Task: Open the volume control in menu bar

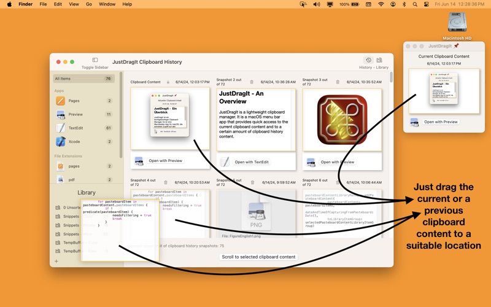Action: point(317,4)
